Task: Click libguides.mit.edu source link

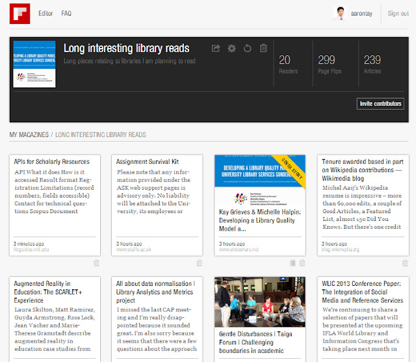Action: (31, 250)
